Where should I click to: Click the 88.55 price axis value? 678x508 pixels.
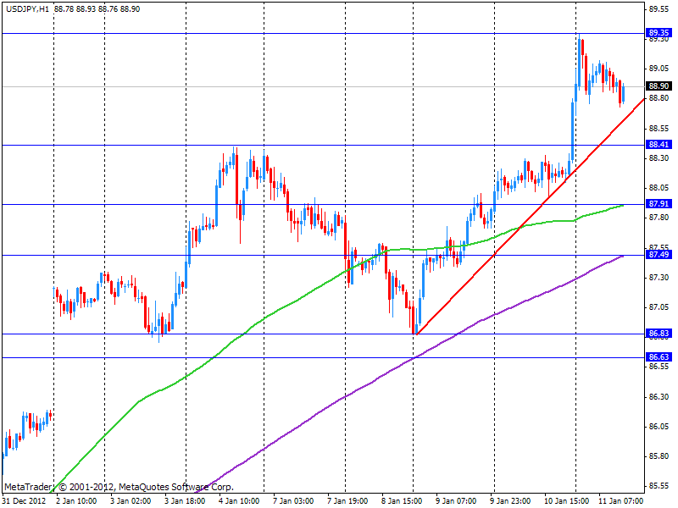pos(659,129)
